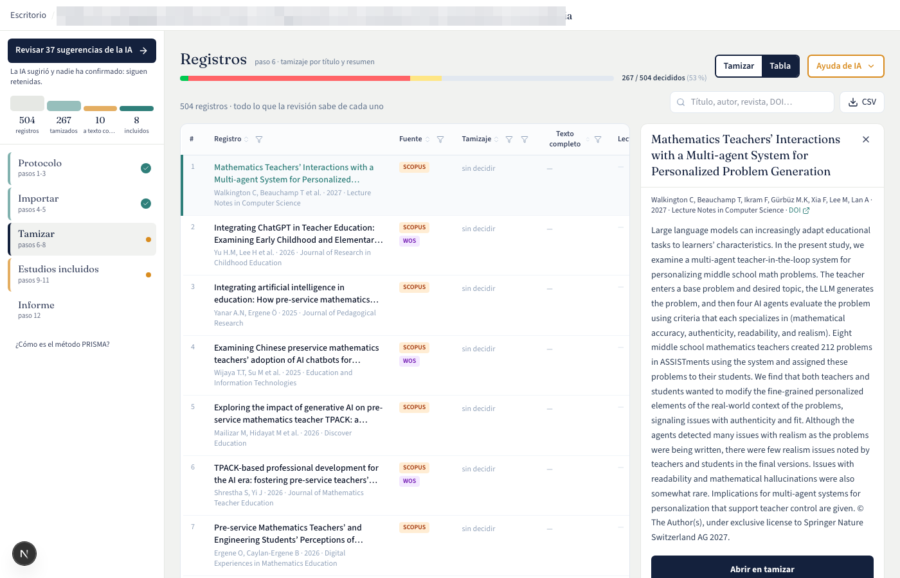Click the Importar completed checkmark icon

tap(146, 204)
